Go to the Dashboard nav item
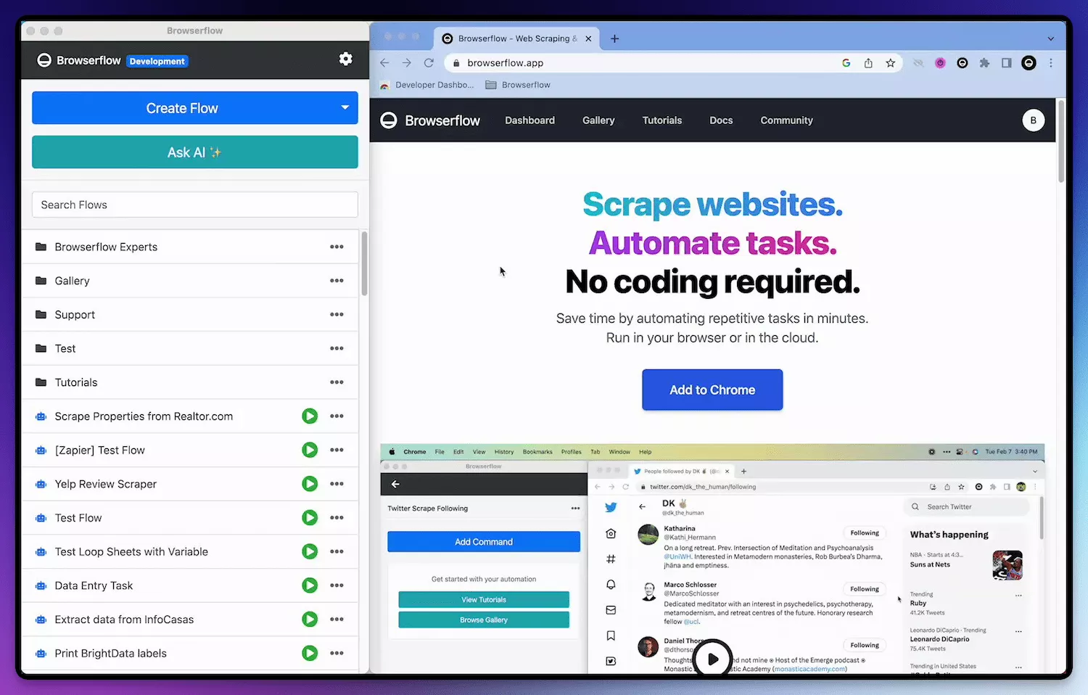The image size is (1088, 695). pos(529,120)
